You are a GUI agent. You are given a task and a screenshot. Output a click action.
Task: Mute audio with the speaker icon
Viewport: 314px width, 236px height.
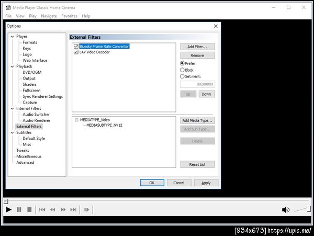(286, 210)
